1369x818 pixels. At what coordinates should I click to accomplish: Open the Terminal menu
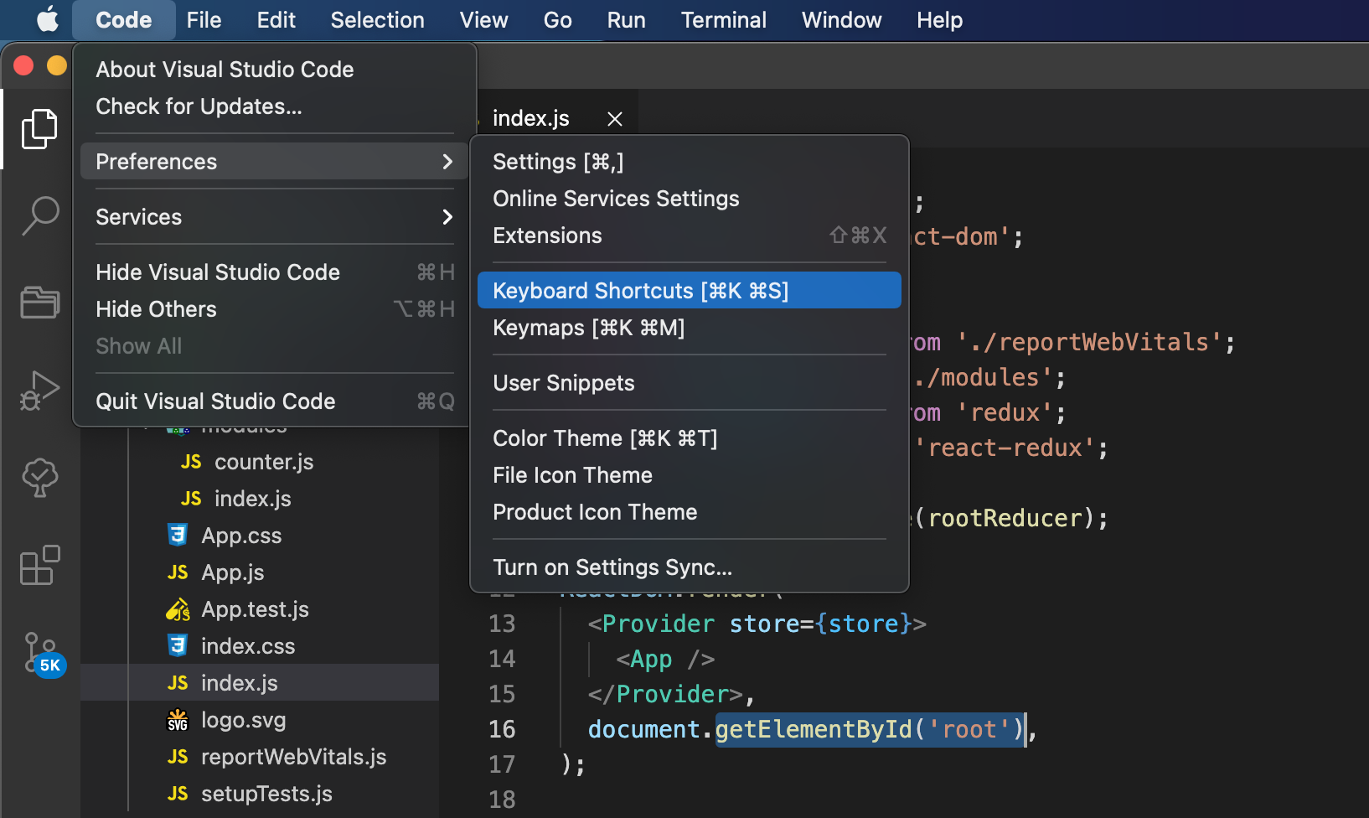pos(723,20)
